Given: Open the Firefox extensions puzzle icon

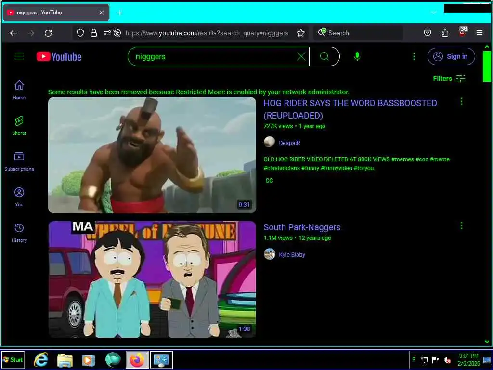Looking at the screenshot, I should coord(445,33).
